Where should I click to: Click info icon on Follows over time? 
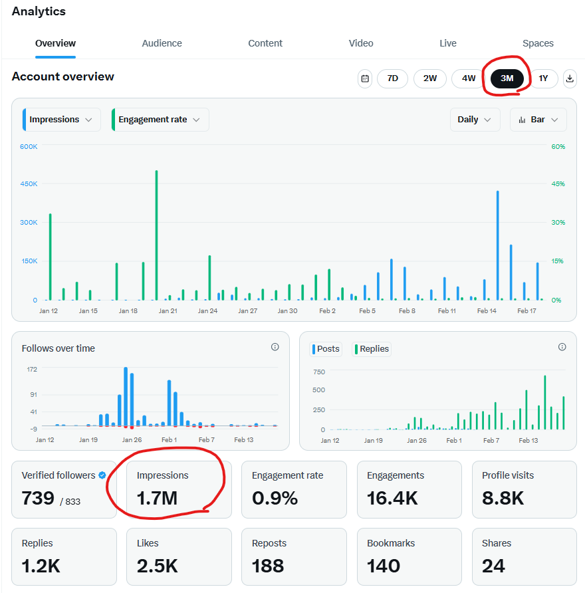pos(275,347)
